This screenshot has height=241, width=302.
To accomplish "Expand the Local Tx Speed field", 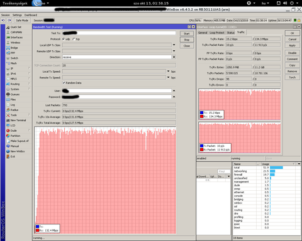I will coord(168,72).
